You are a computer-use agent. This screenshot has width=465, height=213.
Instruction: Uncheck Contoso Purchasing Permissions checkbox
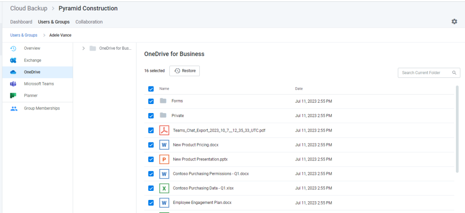[151, 174]
